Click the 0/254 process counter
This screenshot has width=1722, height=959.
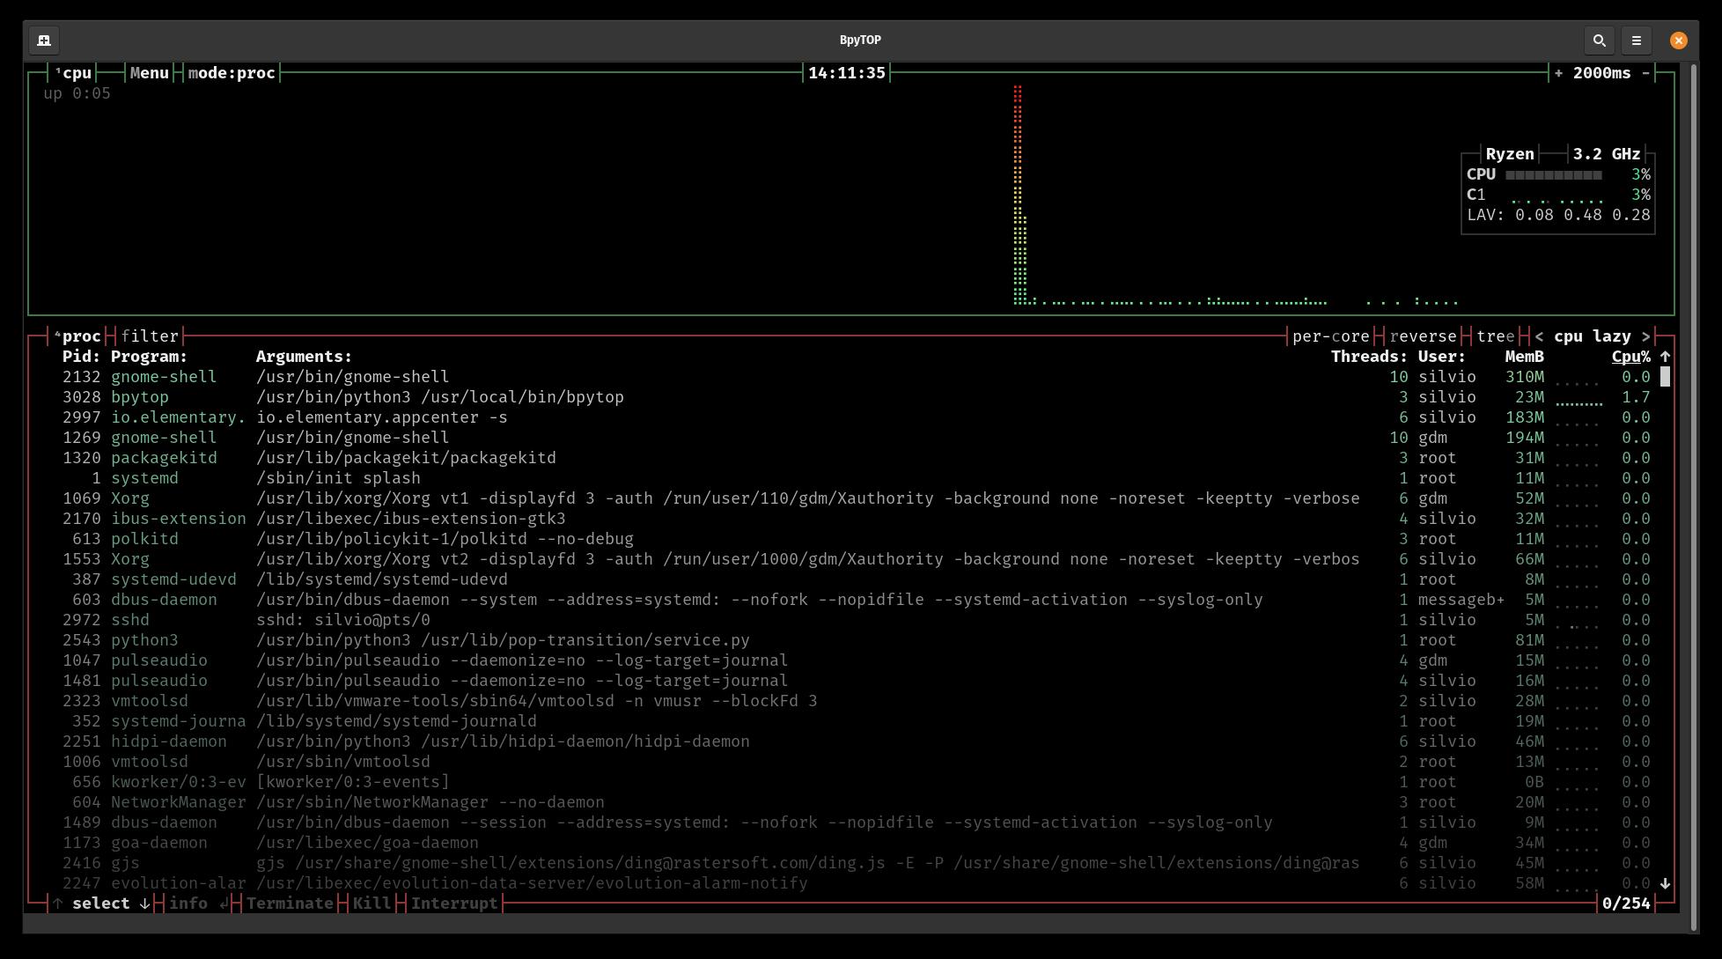1626,904
